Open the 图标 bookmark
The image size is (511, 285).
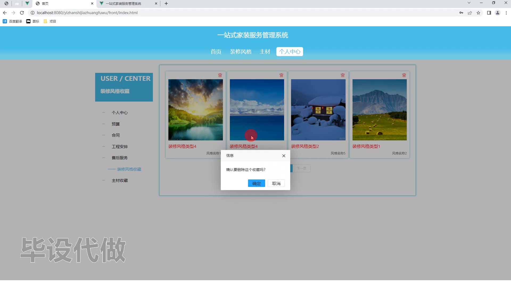pos(33,21)
